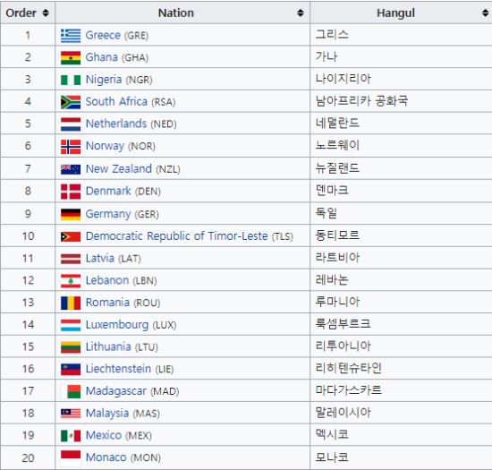Image resolution: width=492 pixels, height=470 pixels.
Task: Visit the Germany link
Action: pos(108,214)
